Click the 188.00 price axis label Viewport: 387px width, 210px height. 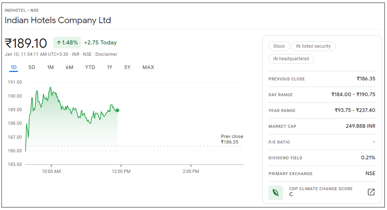tap(15, 123)
